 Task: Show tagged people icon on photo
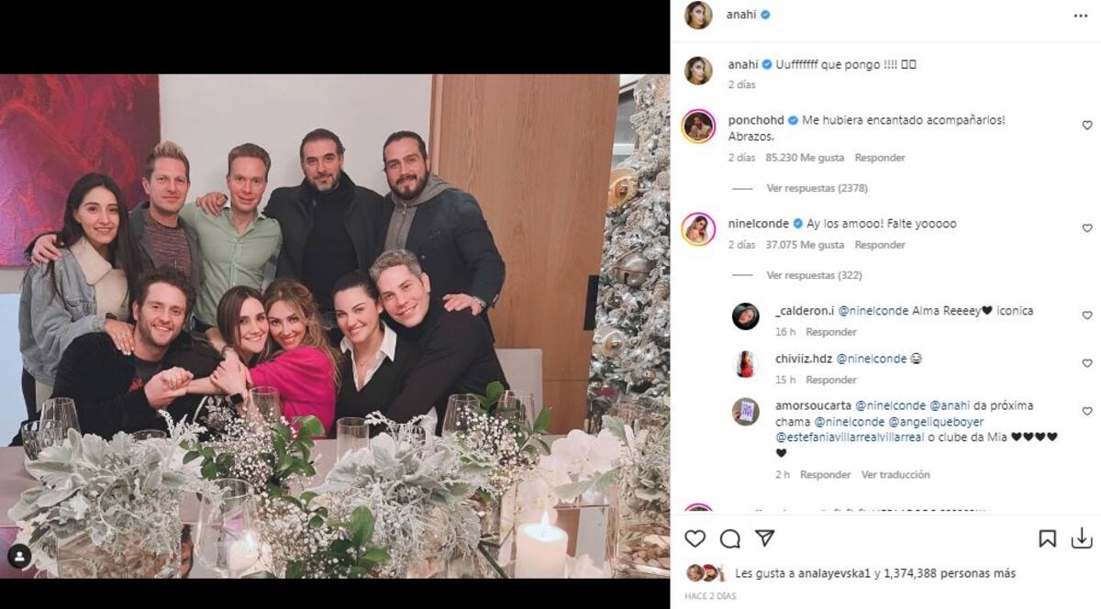coord(19,557)
